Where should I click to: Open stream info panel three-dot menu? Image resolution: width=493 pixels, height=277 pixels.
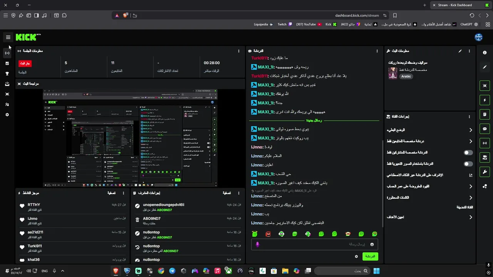pyautogui.click(x=469, y=51)
